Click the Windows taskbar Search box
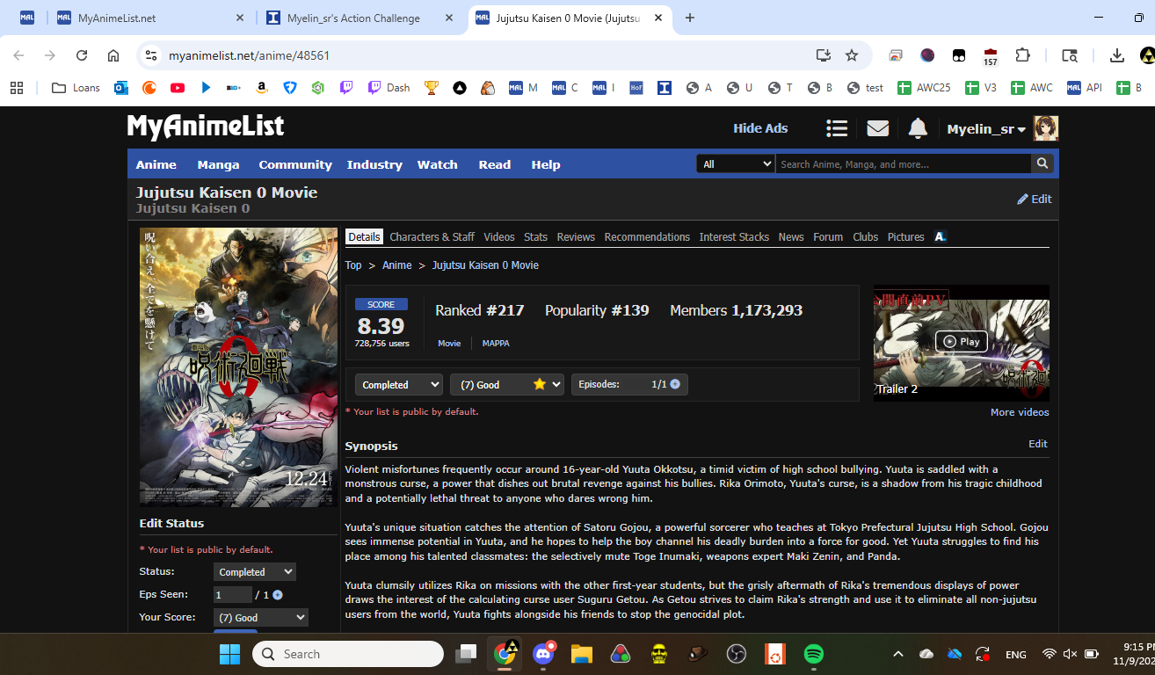 (x=348, y=654)
